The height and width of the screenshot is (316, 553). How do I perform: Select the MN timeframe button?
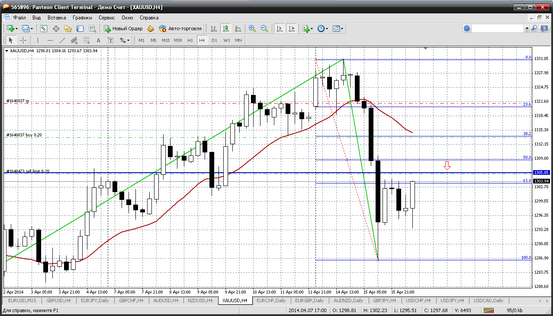pyautogui.click(x=238, y=40)
